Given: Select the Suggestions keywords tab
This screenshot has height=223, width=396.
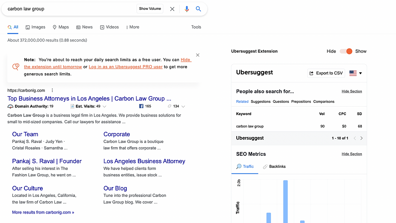Looking at the screenshot, I should coord(261,101).
